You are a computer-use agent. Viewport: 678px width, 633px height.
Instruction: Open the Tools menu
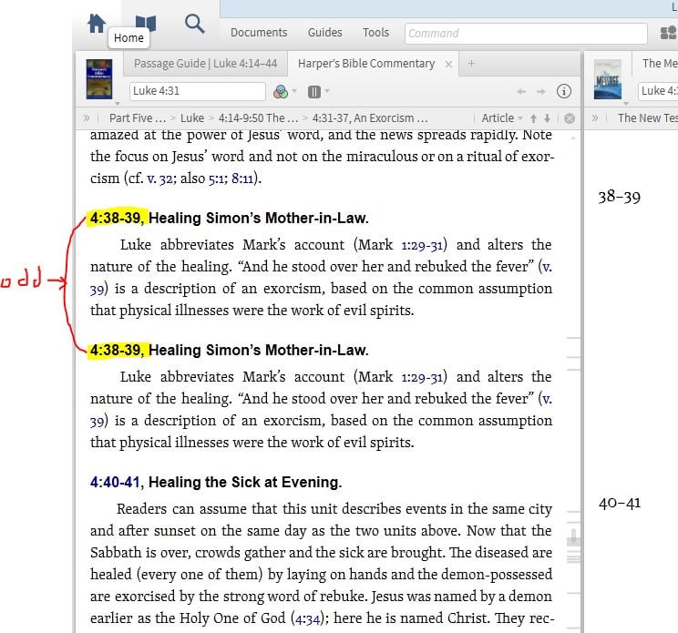click(375, 33)
